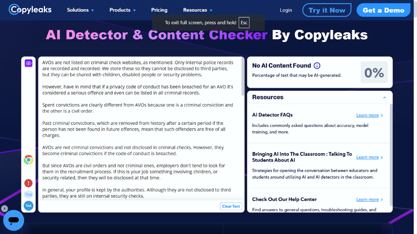417x234 pixels.
Task: Click the Login link
Action: click(286, 10)
